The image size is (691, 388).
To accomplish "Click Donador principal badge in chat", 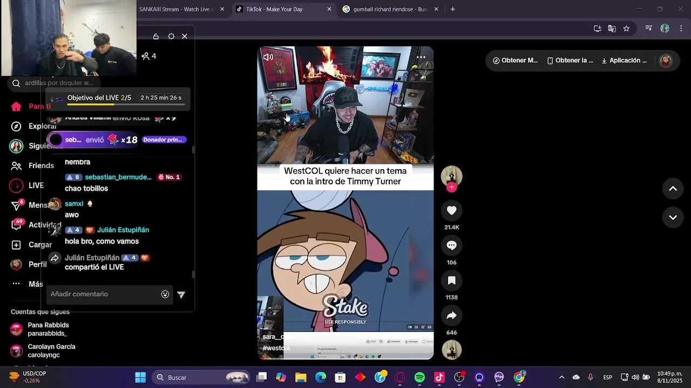I will (164, 140).
